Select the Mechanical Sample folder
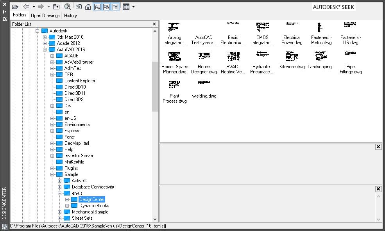 pyautogui.click(x=90, y=212)
